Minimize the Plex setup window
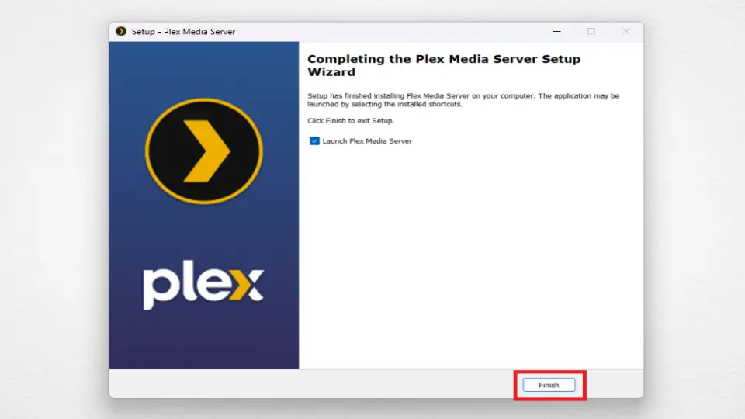 pyautogui.click(x=556, y=32)
